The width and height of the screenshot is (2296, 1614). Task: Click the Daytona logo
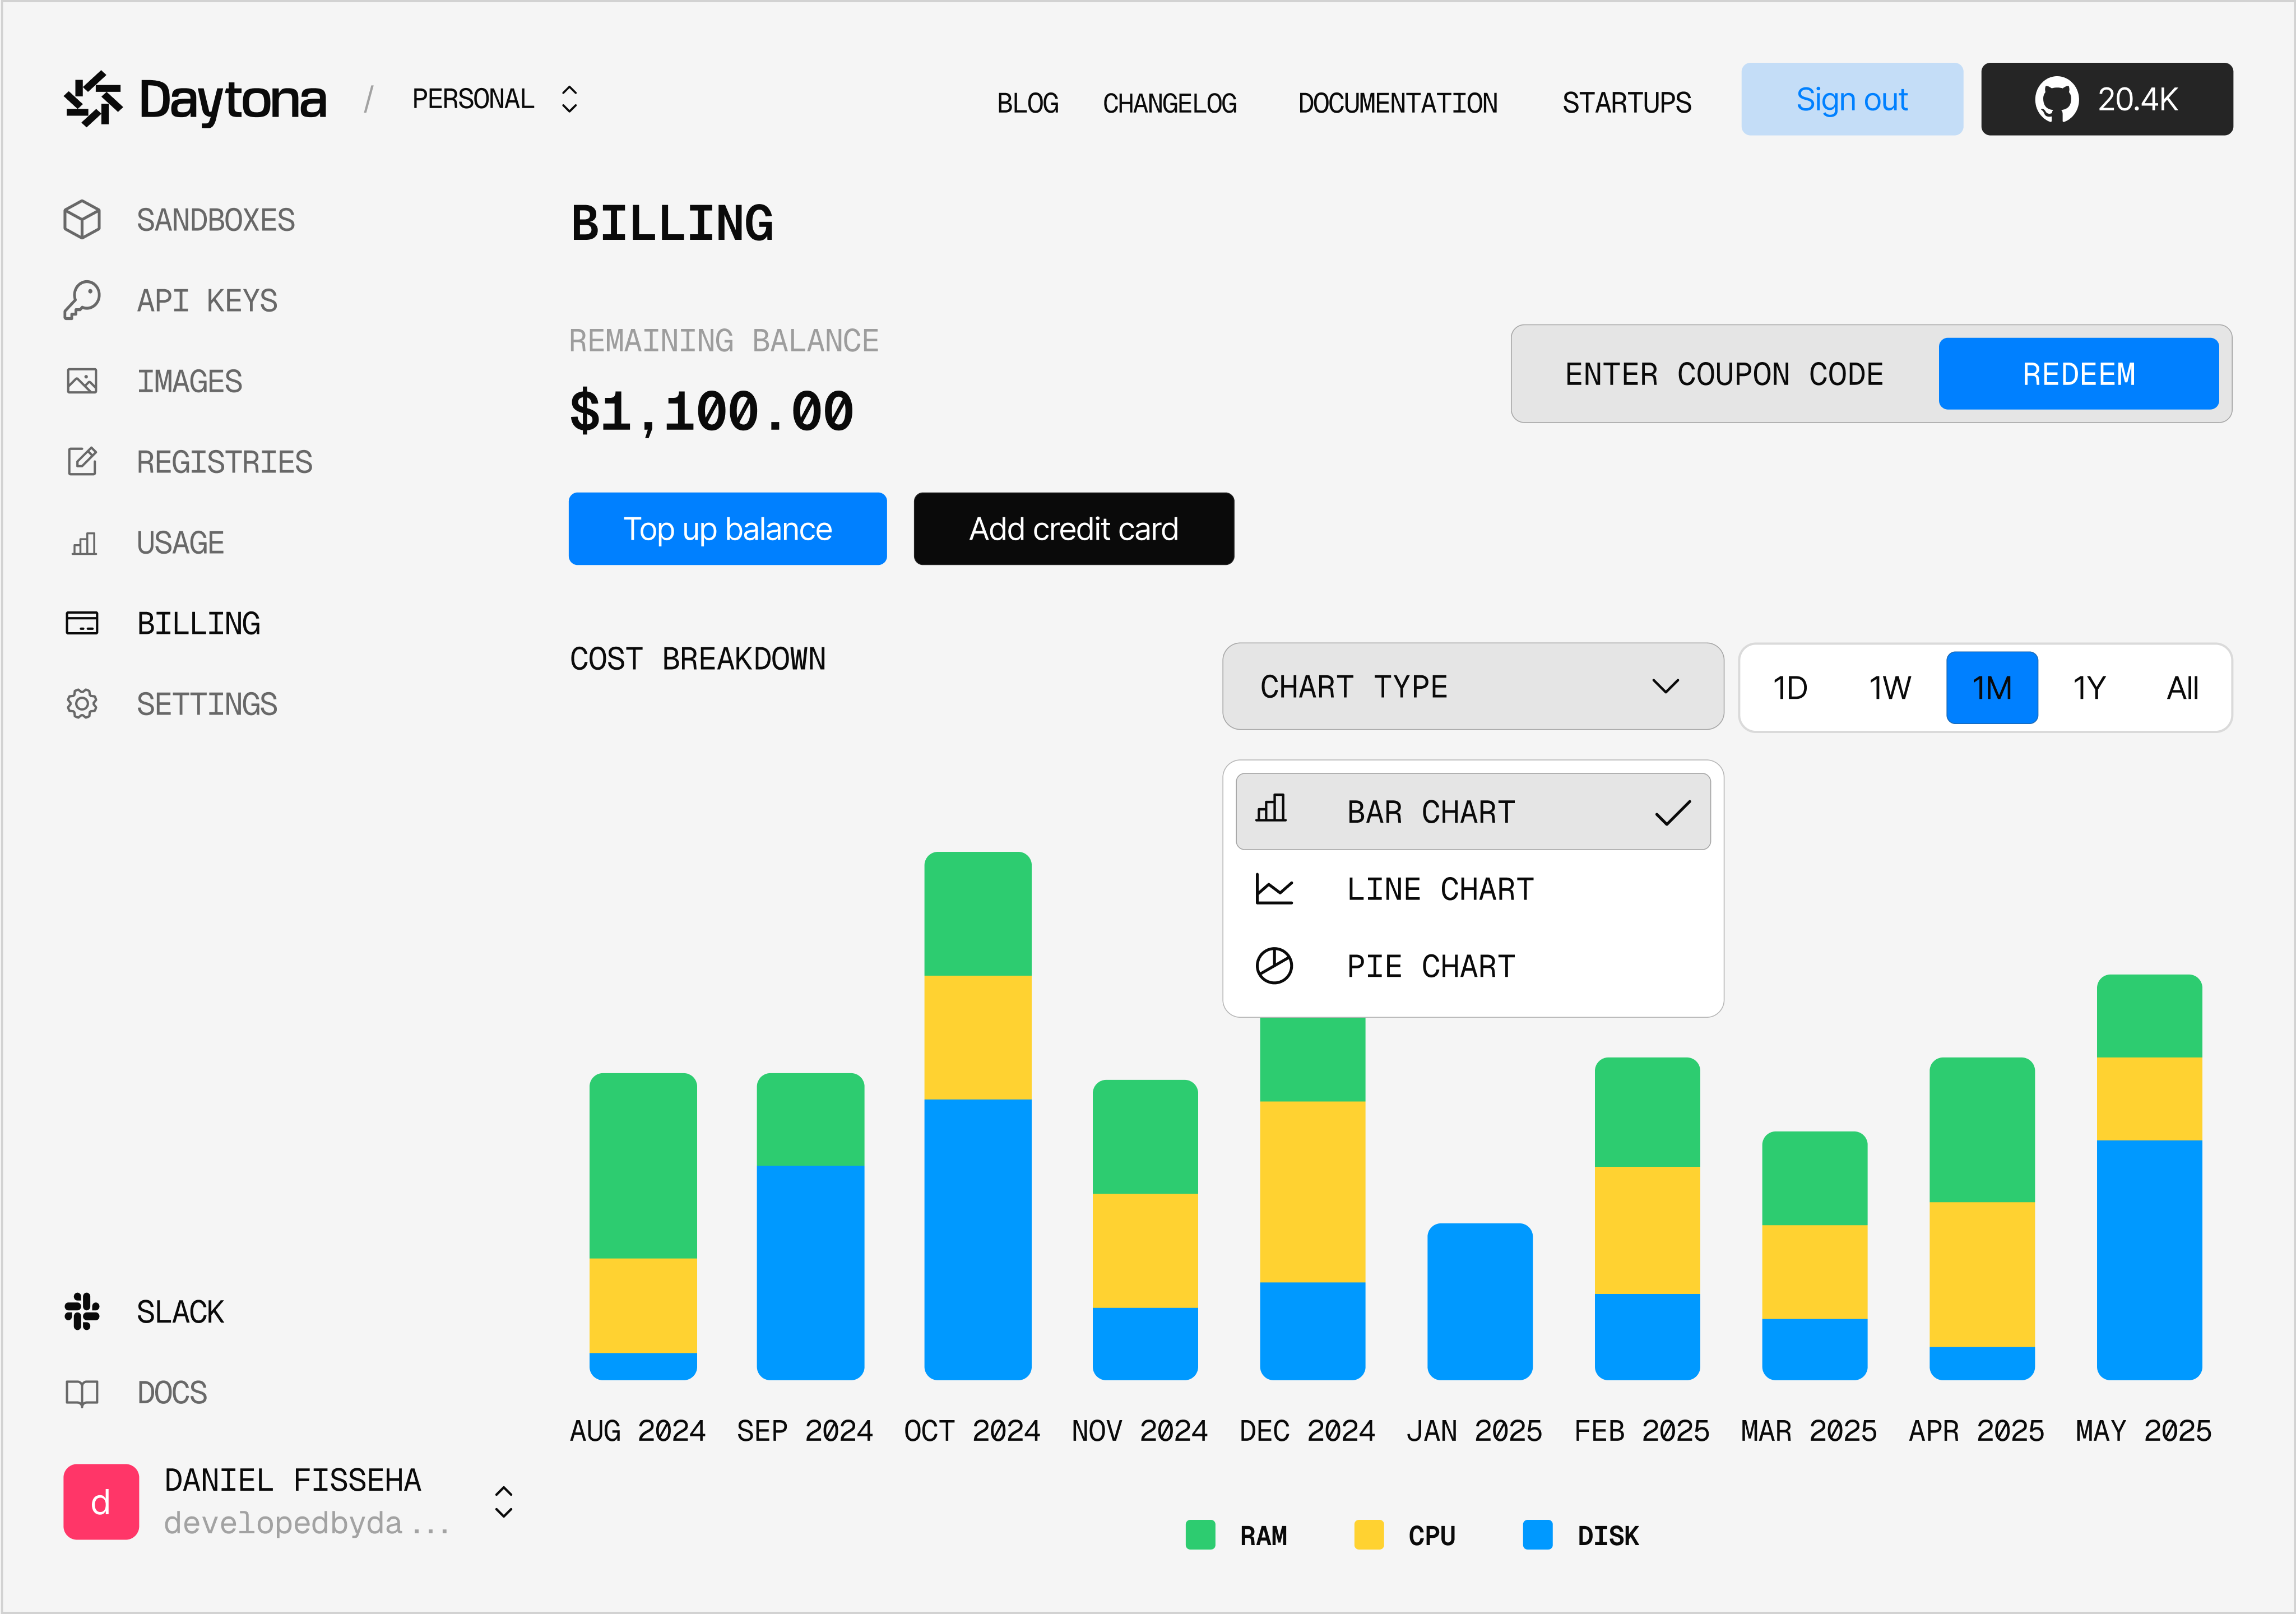pos(196,99)
